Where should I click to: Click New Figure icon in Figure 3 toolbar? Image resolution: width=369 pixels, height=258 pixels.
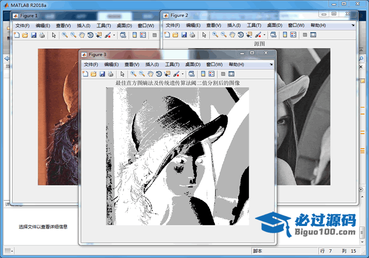coord(85,74)
